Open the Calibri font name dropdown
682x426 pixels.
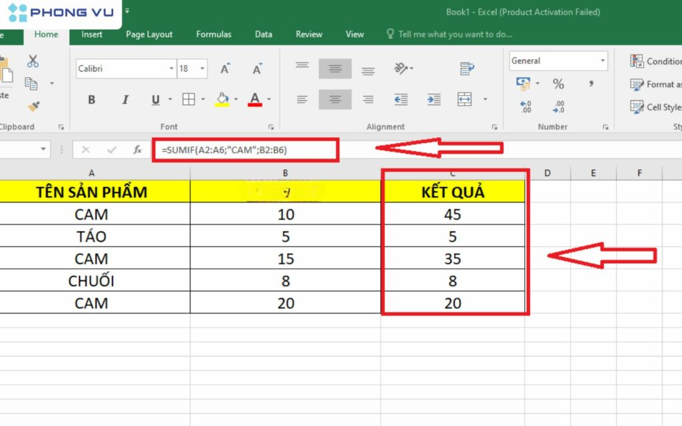click(x=171, y=69)
